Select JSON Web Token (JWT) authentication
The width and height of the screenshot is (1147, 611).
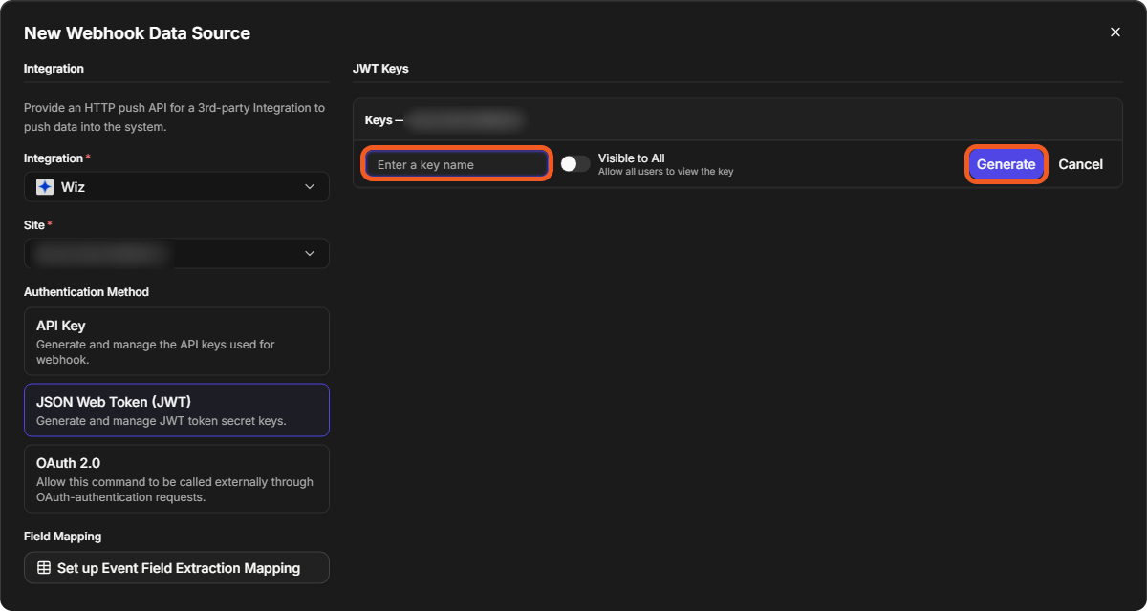(x=177, y=411)
